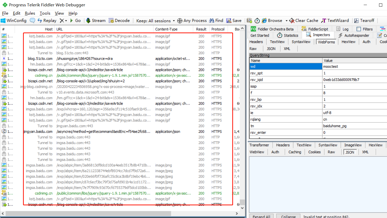Clear Cache via toolbar
The image size is (387, 218).
point(304,21)
